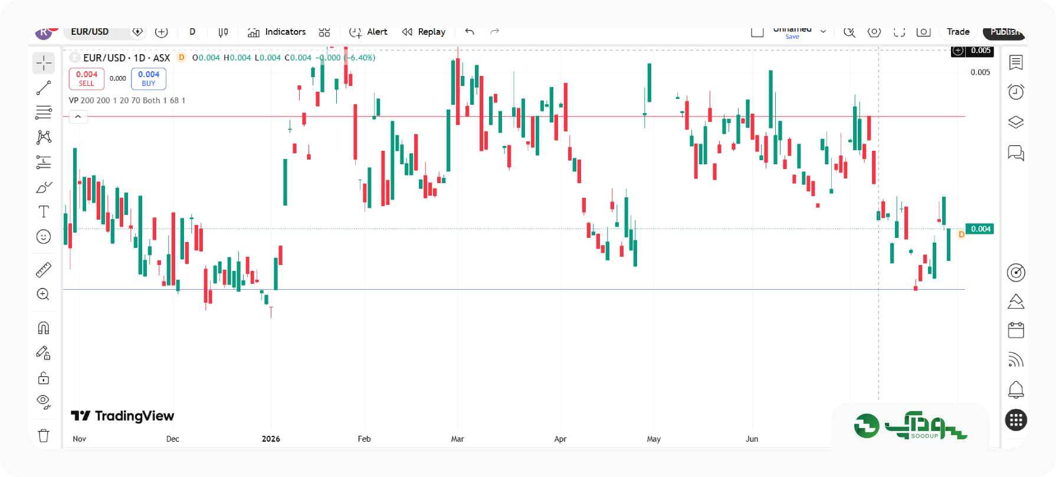Open the economic calendar panel
The width and height of the screenshot is (1056, 477).
click(x=1016, y=330)
